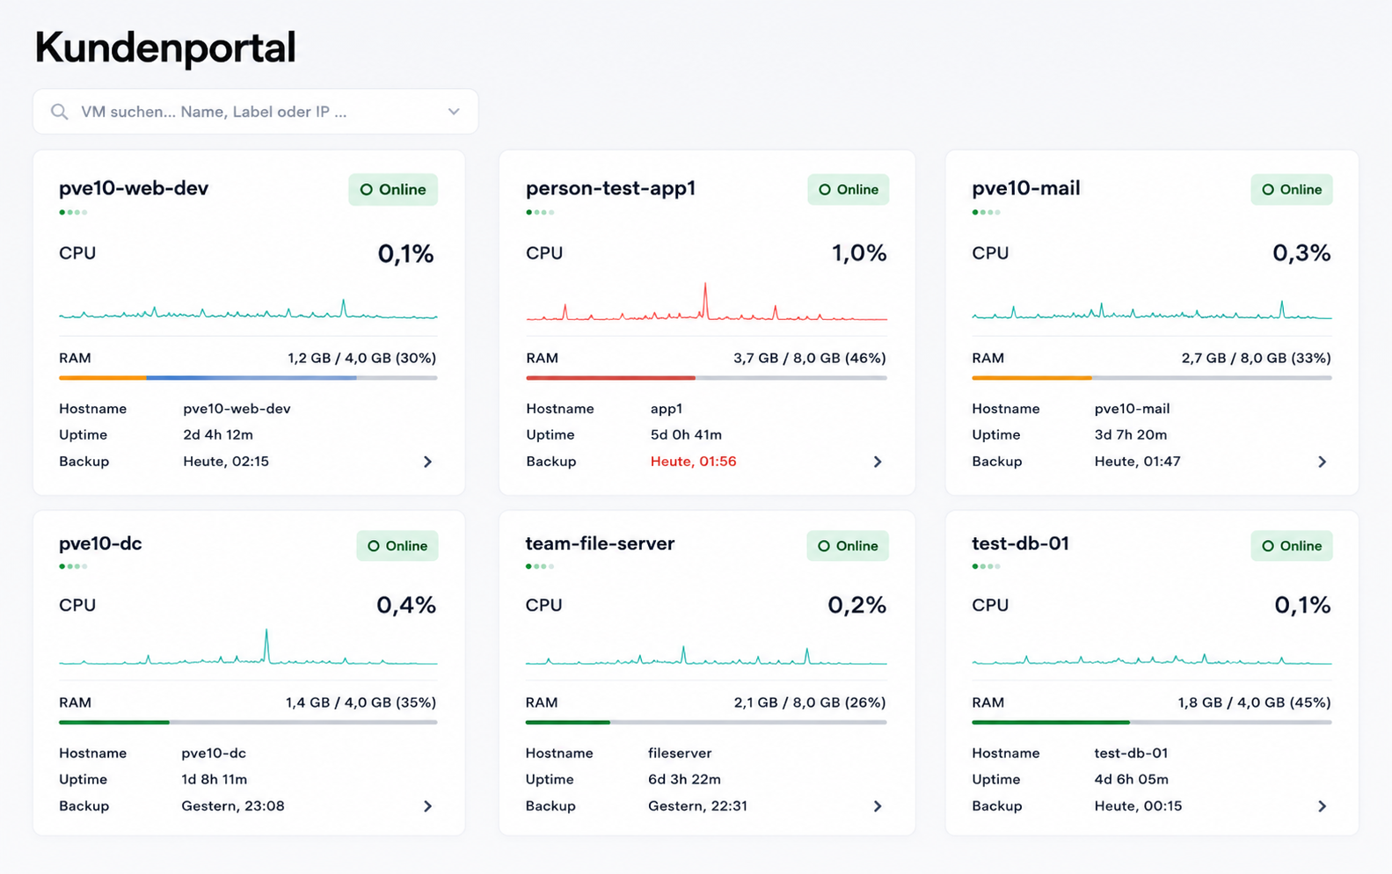The width and height of the screenshot is (1392, 874).
Task: Click the Online badge of pve10-web-dev
Action: (x=393, y=190)
